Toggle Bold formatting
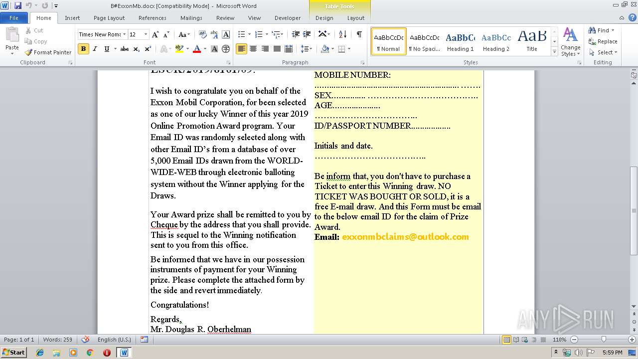This screenshot has width=638, height=359. click(x=83, y=49)
